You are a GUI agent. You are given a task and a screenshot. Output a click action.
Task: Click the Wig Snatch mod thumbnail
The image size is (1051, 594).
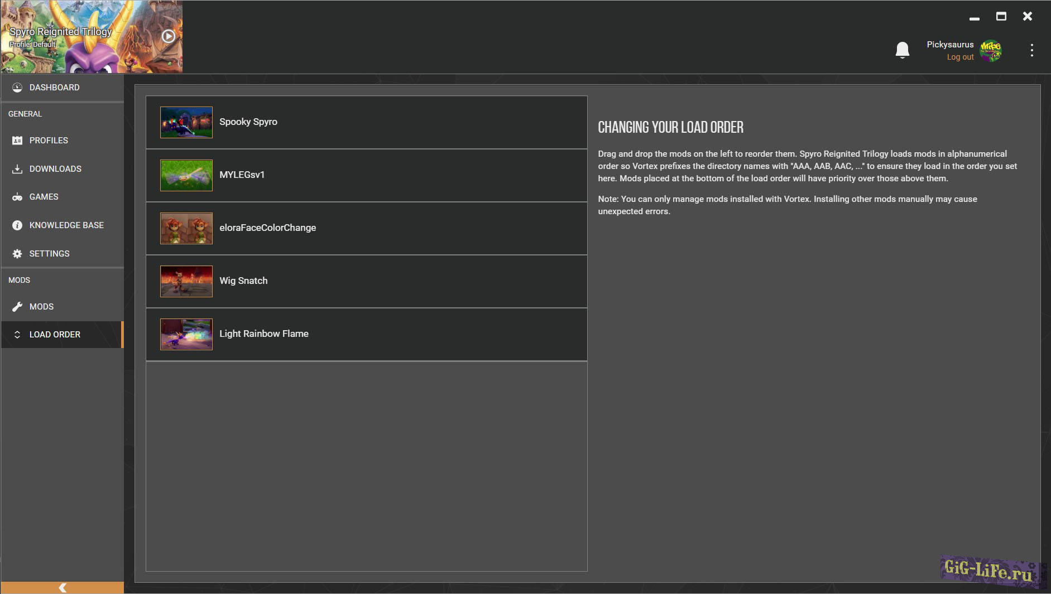tap(186, 281)
